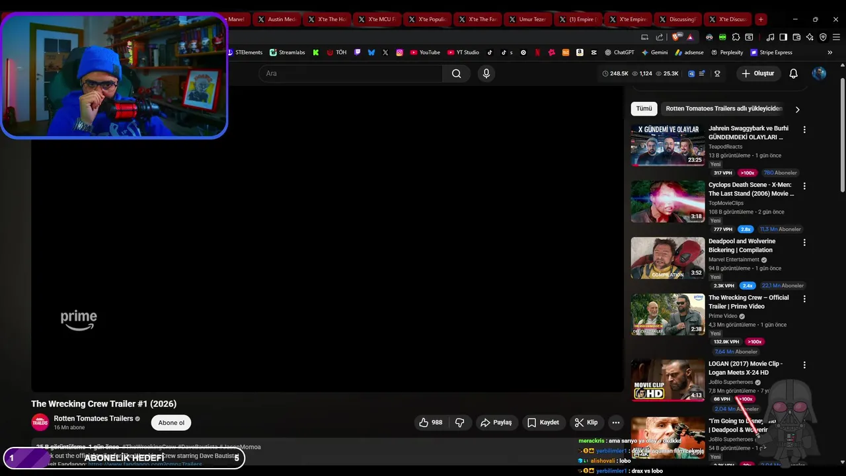Click the trophy icon beside channel stats
The width and height of the screenshot is (846, 476).
717,73
